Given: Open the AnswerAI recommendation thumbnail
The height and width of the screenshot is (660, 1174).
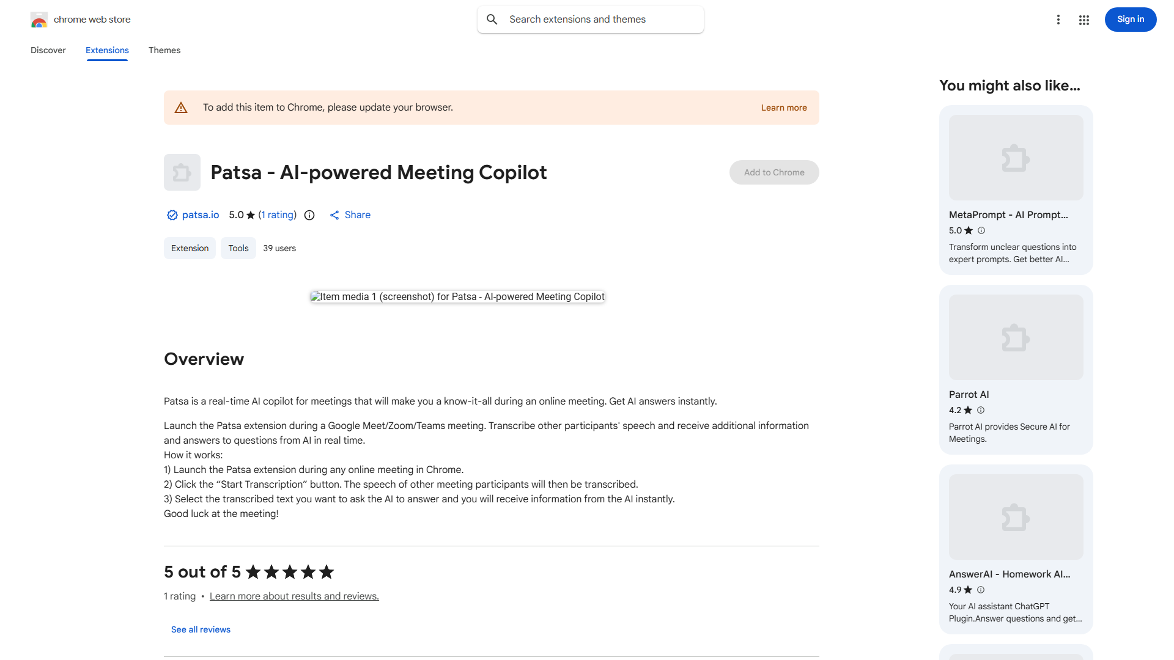Looking at the screenshot, I should pos(1016,517).
